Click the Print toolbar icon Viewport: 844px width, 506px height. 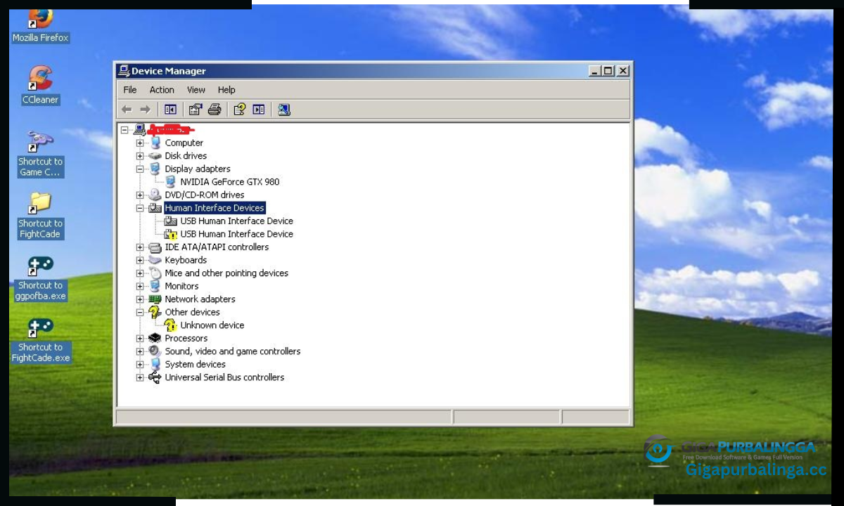tap(215, 110)
